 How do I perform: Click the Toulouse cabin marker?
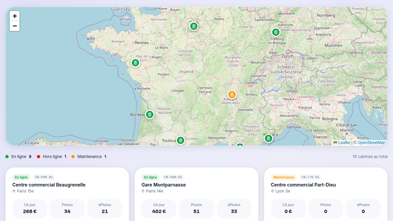coord(181,140)
